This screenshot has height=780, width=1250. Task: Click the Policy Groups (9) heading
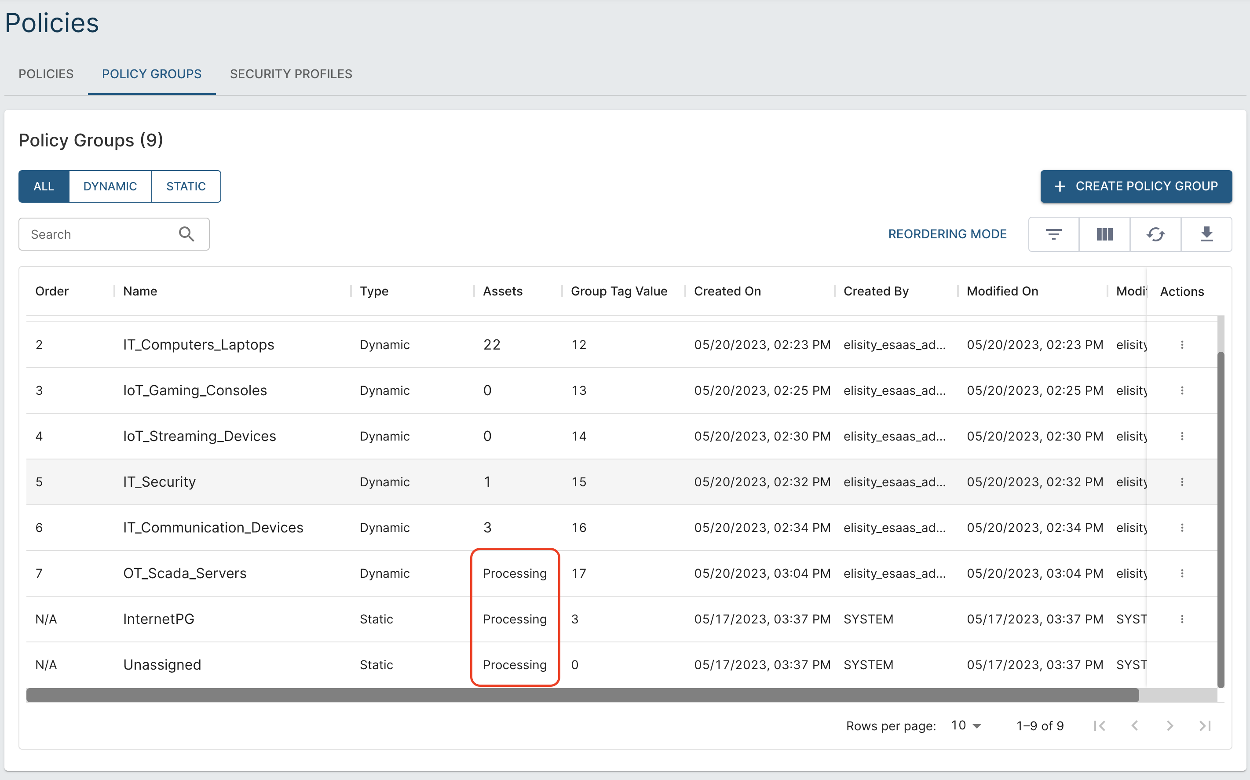(x=91, y=140)
